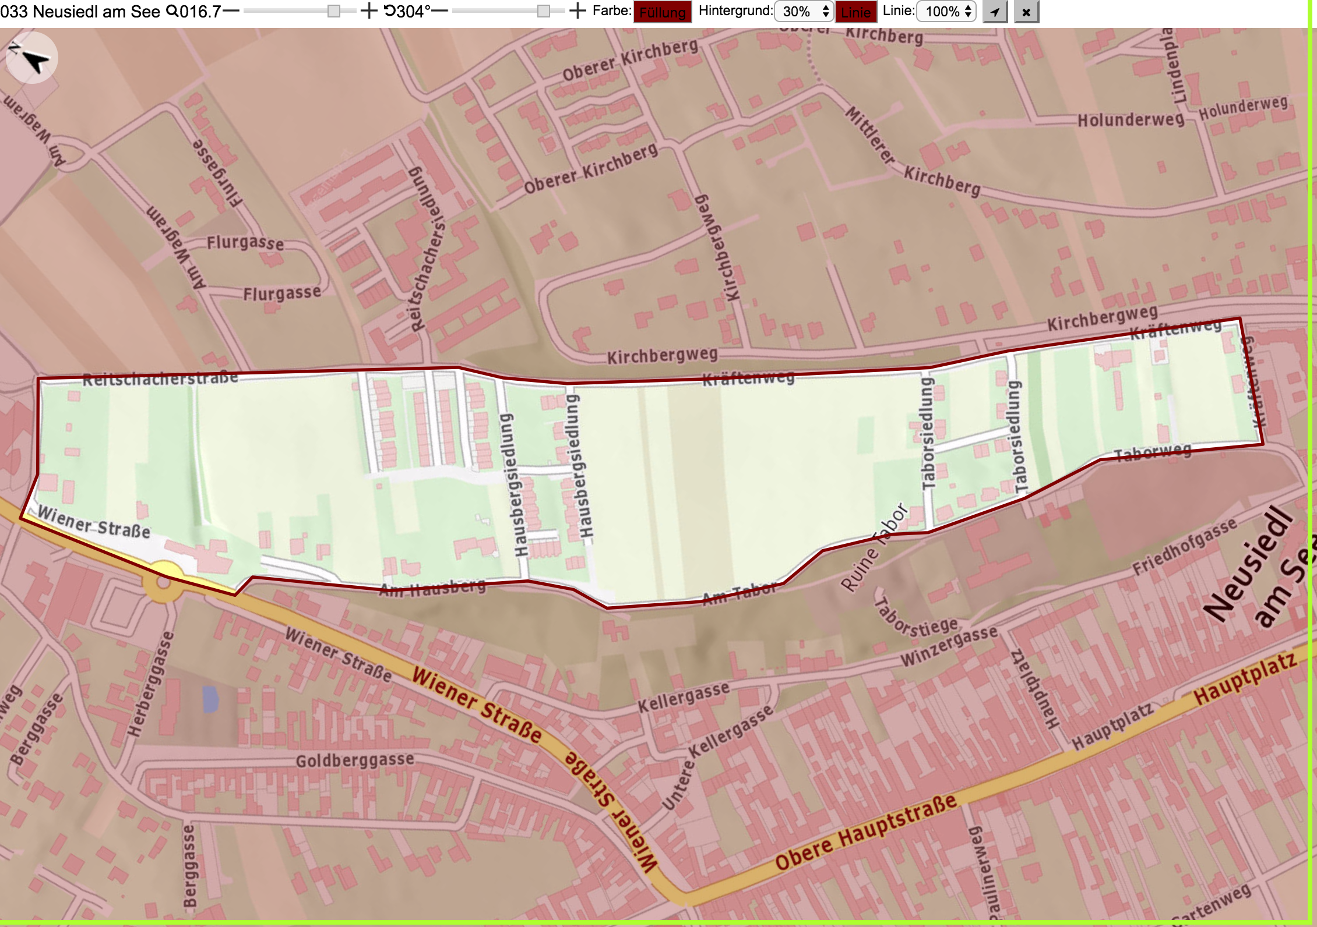Open the Linie 100% dropdown
1317x927 pixels.
(946, 12)
